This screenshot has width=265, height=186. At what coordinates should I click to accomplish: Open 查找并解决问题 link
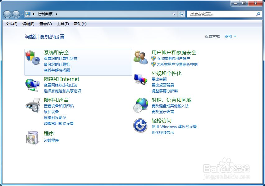pos(57,70)
